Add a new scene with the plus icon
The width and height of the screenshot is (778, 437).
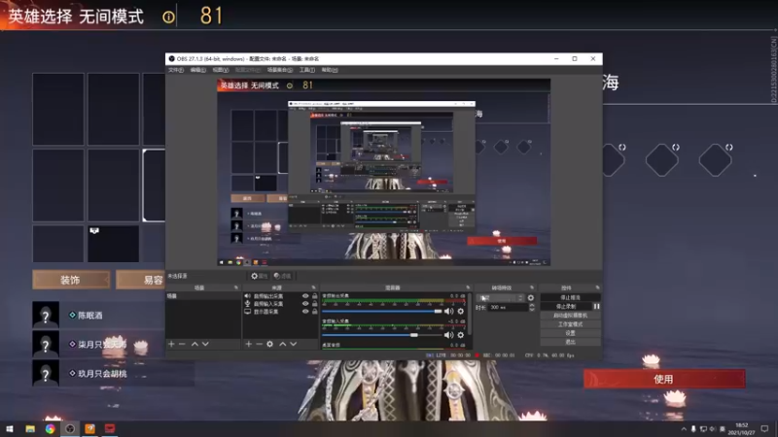(x=171, y=344)
